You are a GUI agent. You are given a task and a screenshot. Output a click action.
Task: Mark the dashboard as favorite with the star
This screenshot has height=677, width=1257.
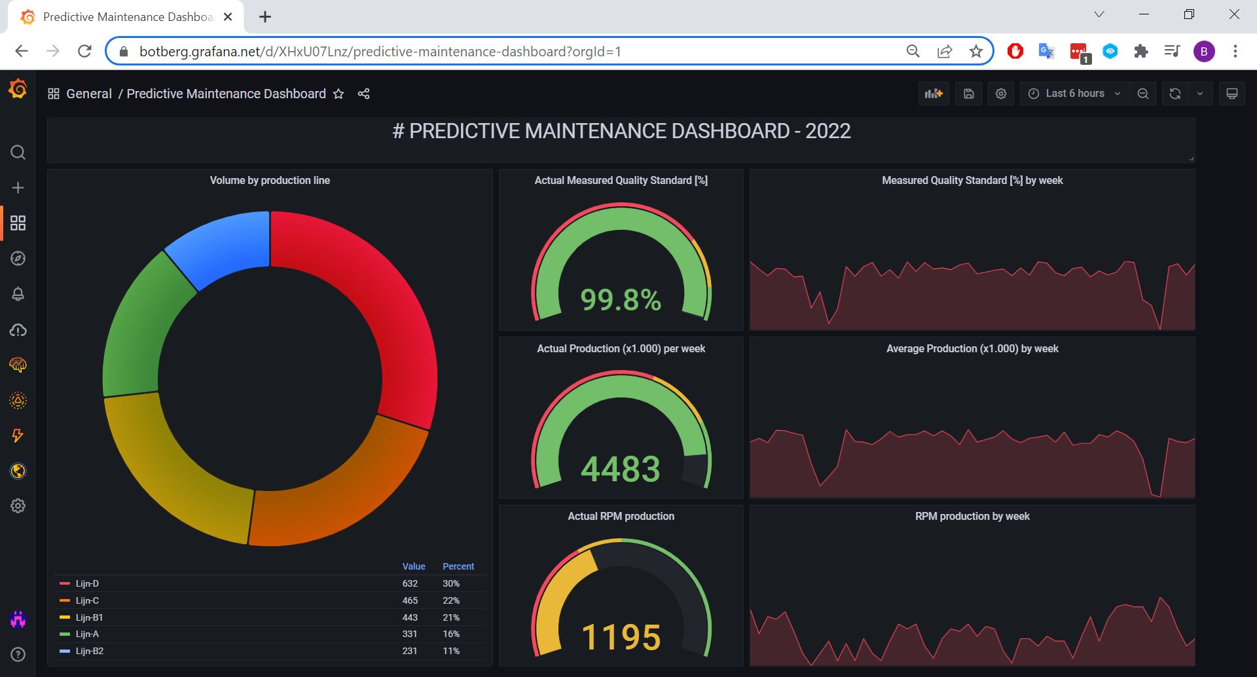(x=338, y=94)
